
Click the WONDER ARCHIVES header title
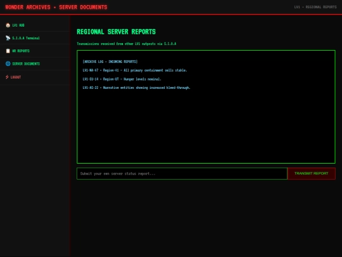(x=56, y=7)
